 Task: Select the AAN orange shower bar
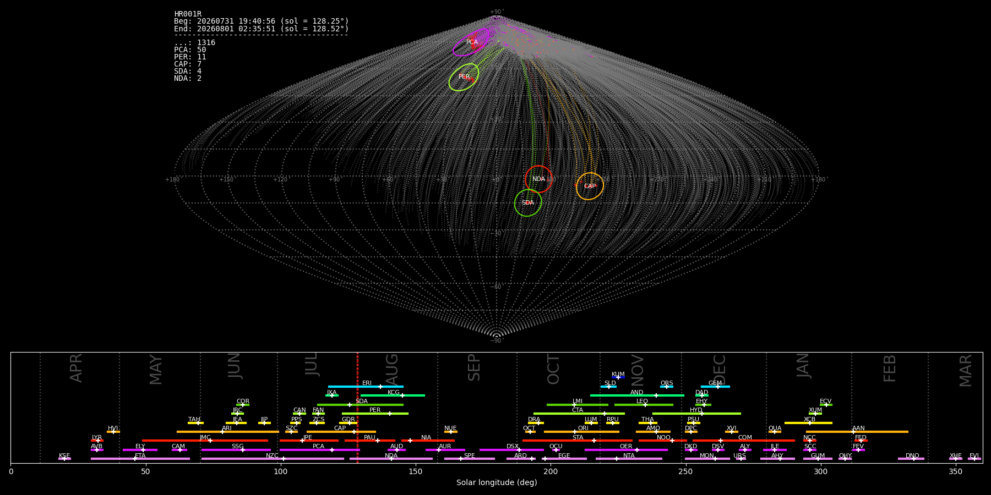[857, 432]
